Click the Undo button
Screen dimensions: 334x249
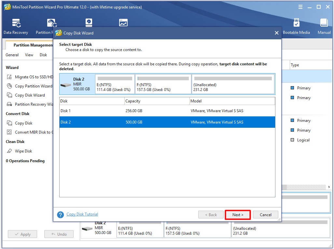[59, 234]
